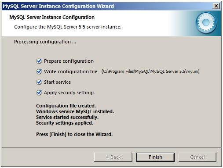Click the Security settings applied message

[65, 123]
